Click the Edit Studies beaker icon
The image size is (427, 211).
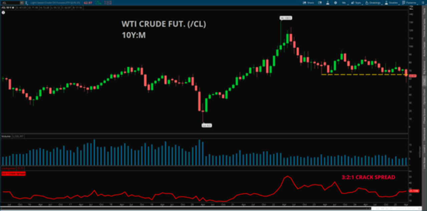coord(328,3)
